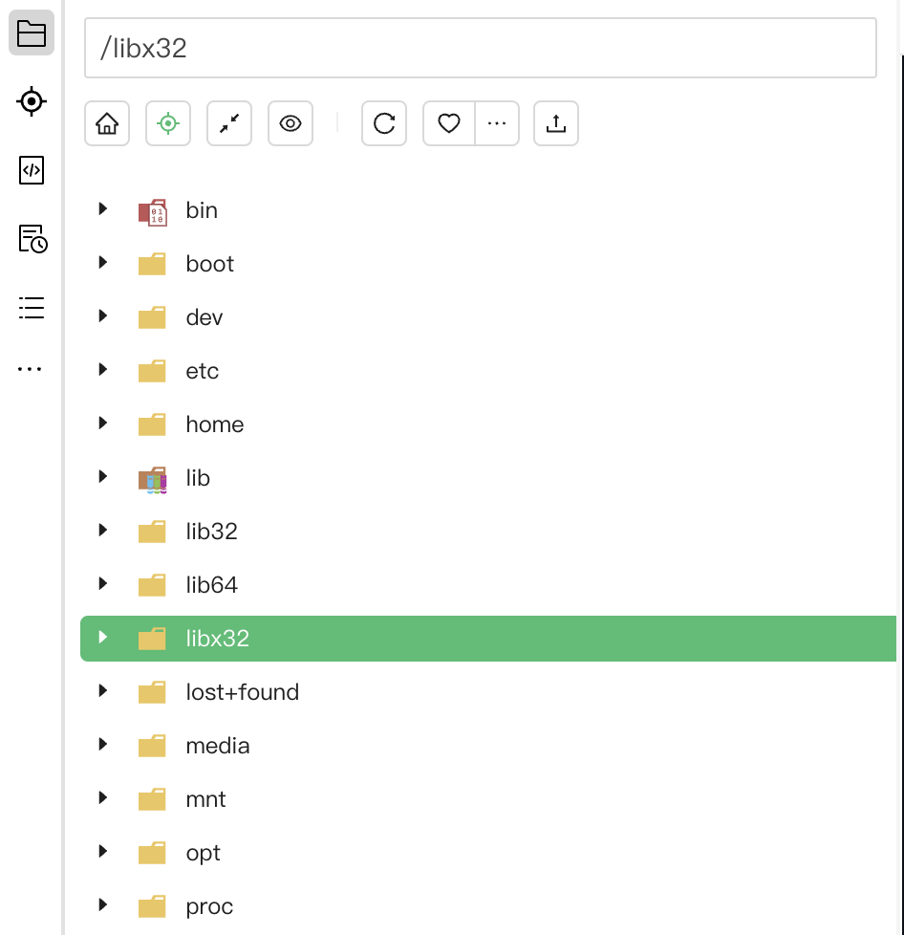This screenshot has width=904, height=935.
Task: Select the highlighted libx32 name label
Action: coord(218,640)
